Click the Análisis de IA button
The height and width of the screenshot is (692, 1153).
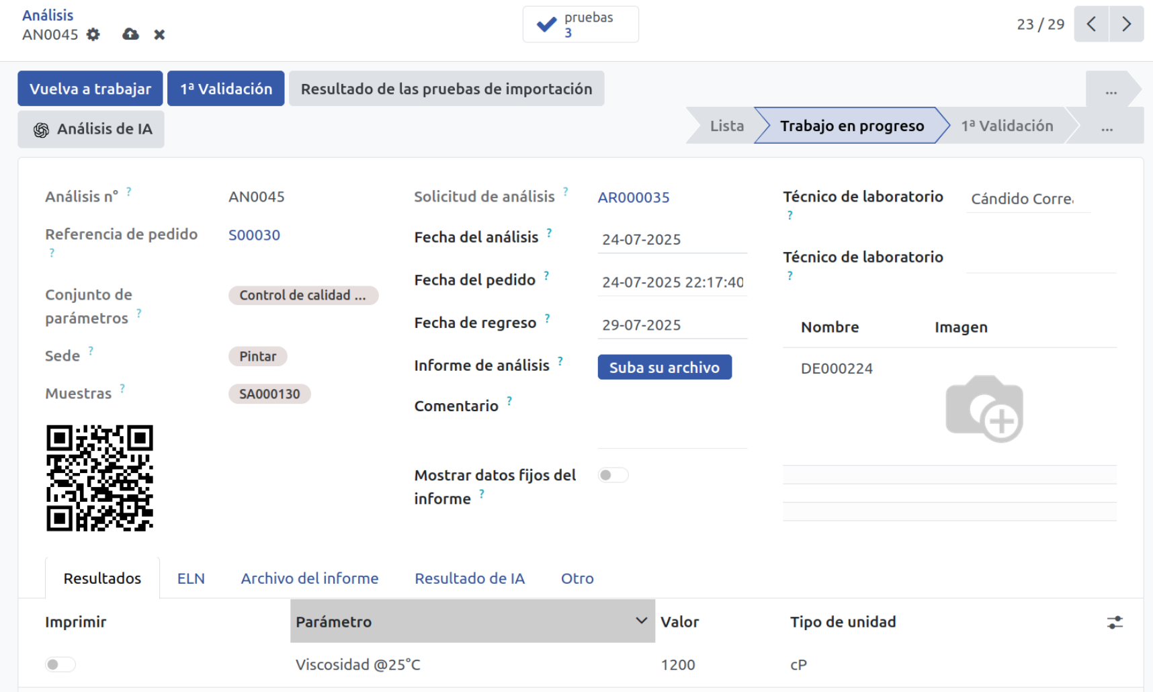(x=91, y=129)
